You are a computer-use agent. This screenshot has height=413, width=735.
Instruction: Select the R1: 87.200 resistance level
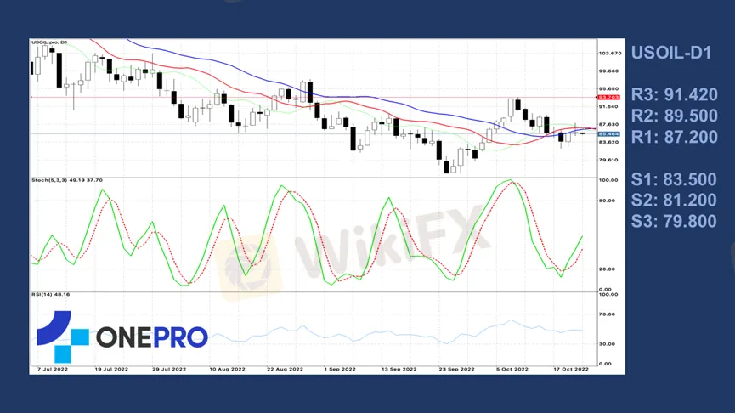point(674,137)
